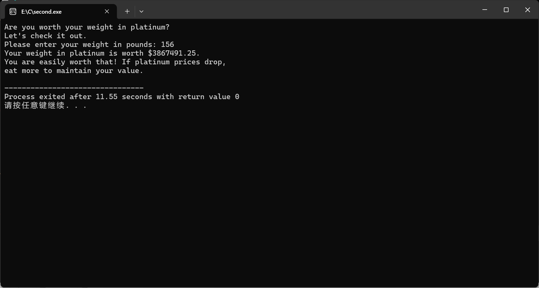Click the $3867491.25 amount text
The height and width of the screenshot is (288, 539).
(x=172, y=53)
